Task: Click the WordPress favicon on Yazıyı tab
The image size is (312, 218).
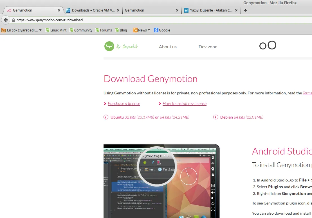Action: pyautogui.click(x=186, y=10)
